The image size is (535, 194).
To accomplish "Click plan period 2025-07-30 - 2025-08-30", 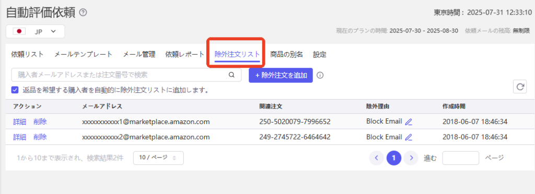I will (x=424, y=31).
